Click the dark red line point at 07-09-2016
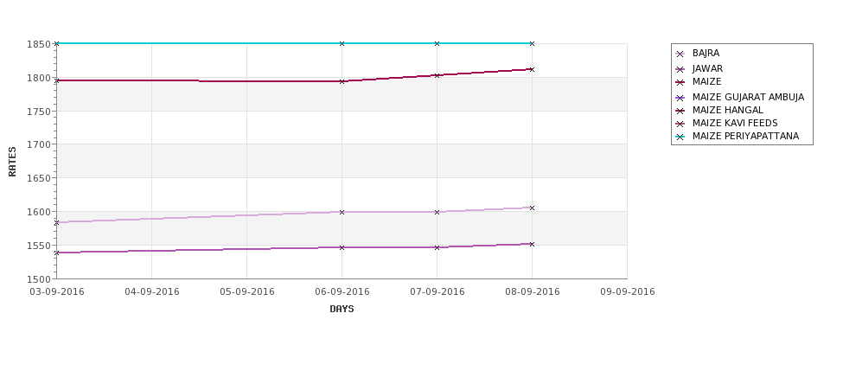 coord(437,75)
